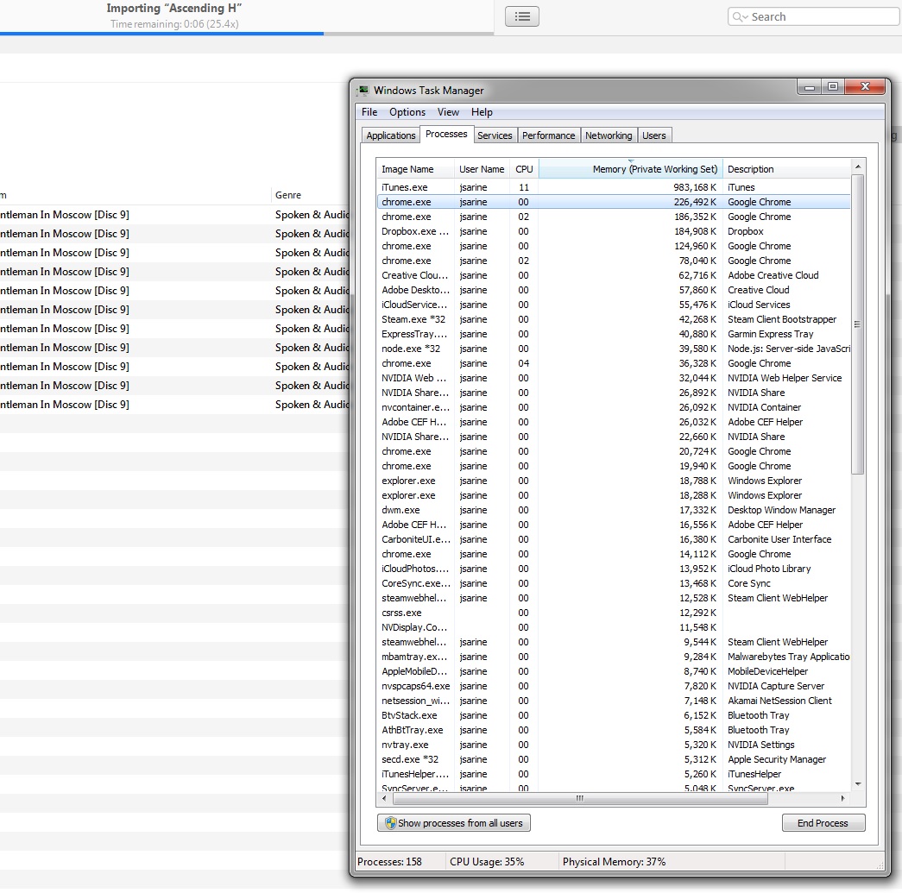Viewport: 902px width, 893px height.
Task: Click the iTunes Search input field
Action: click(x=814, y=16)
